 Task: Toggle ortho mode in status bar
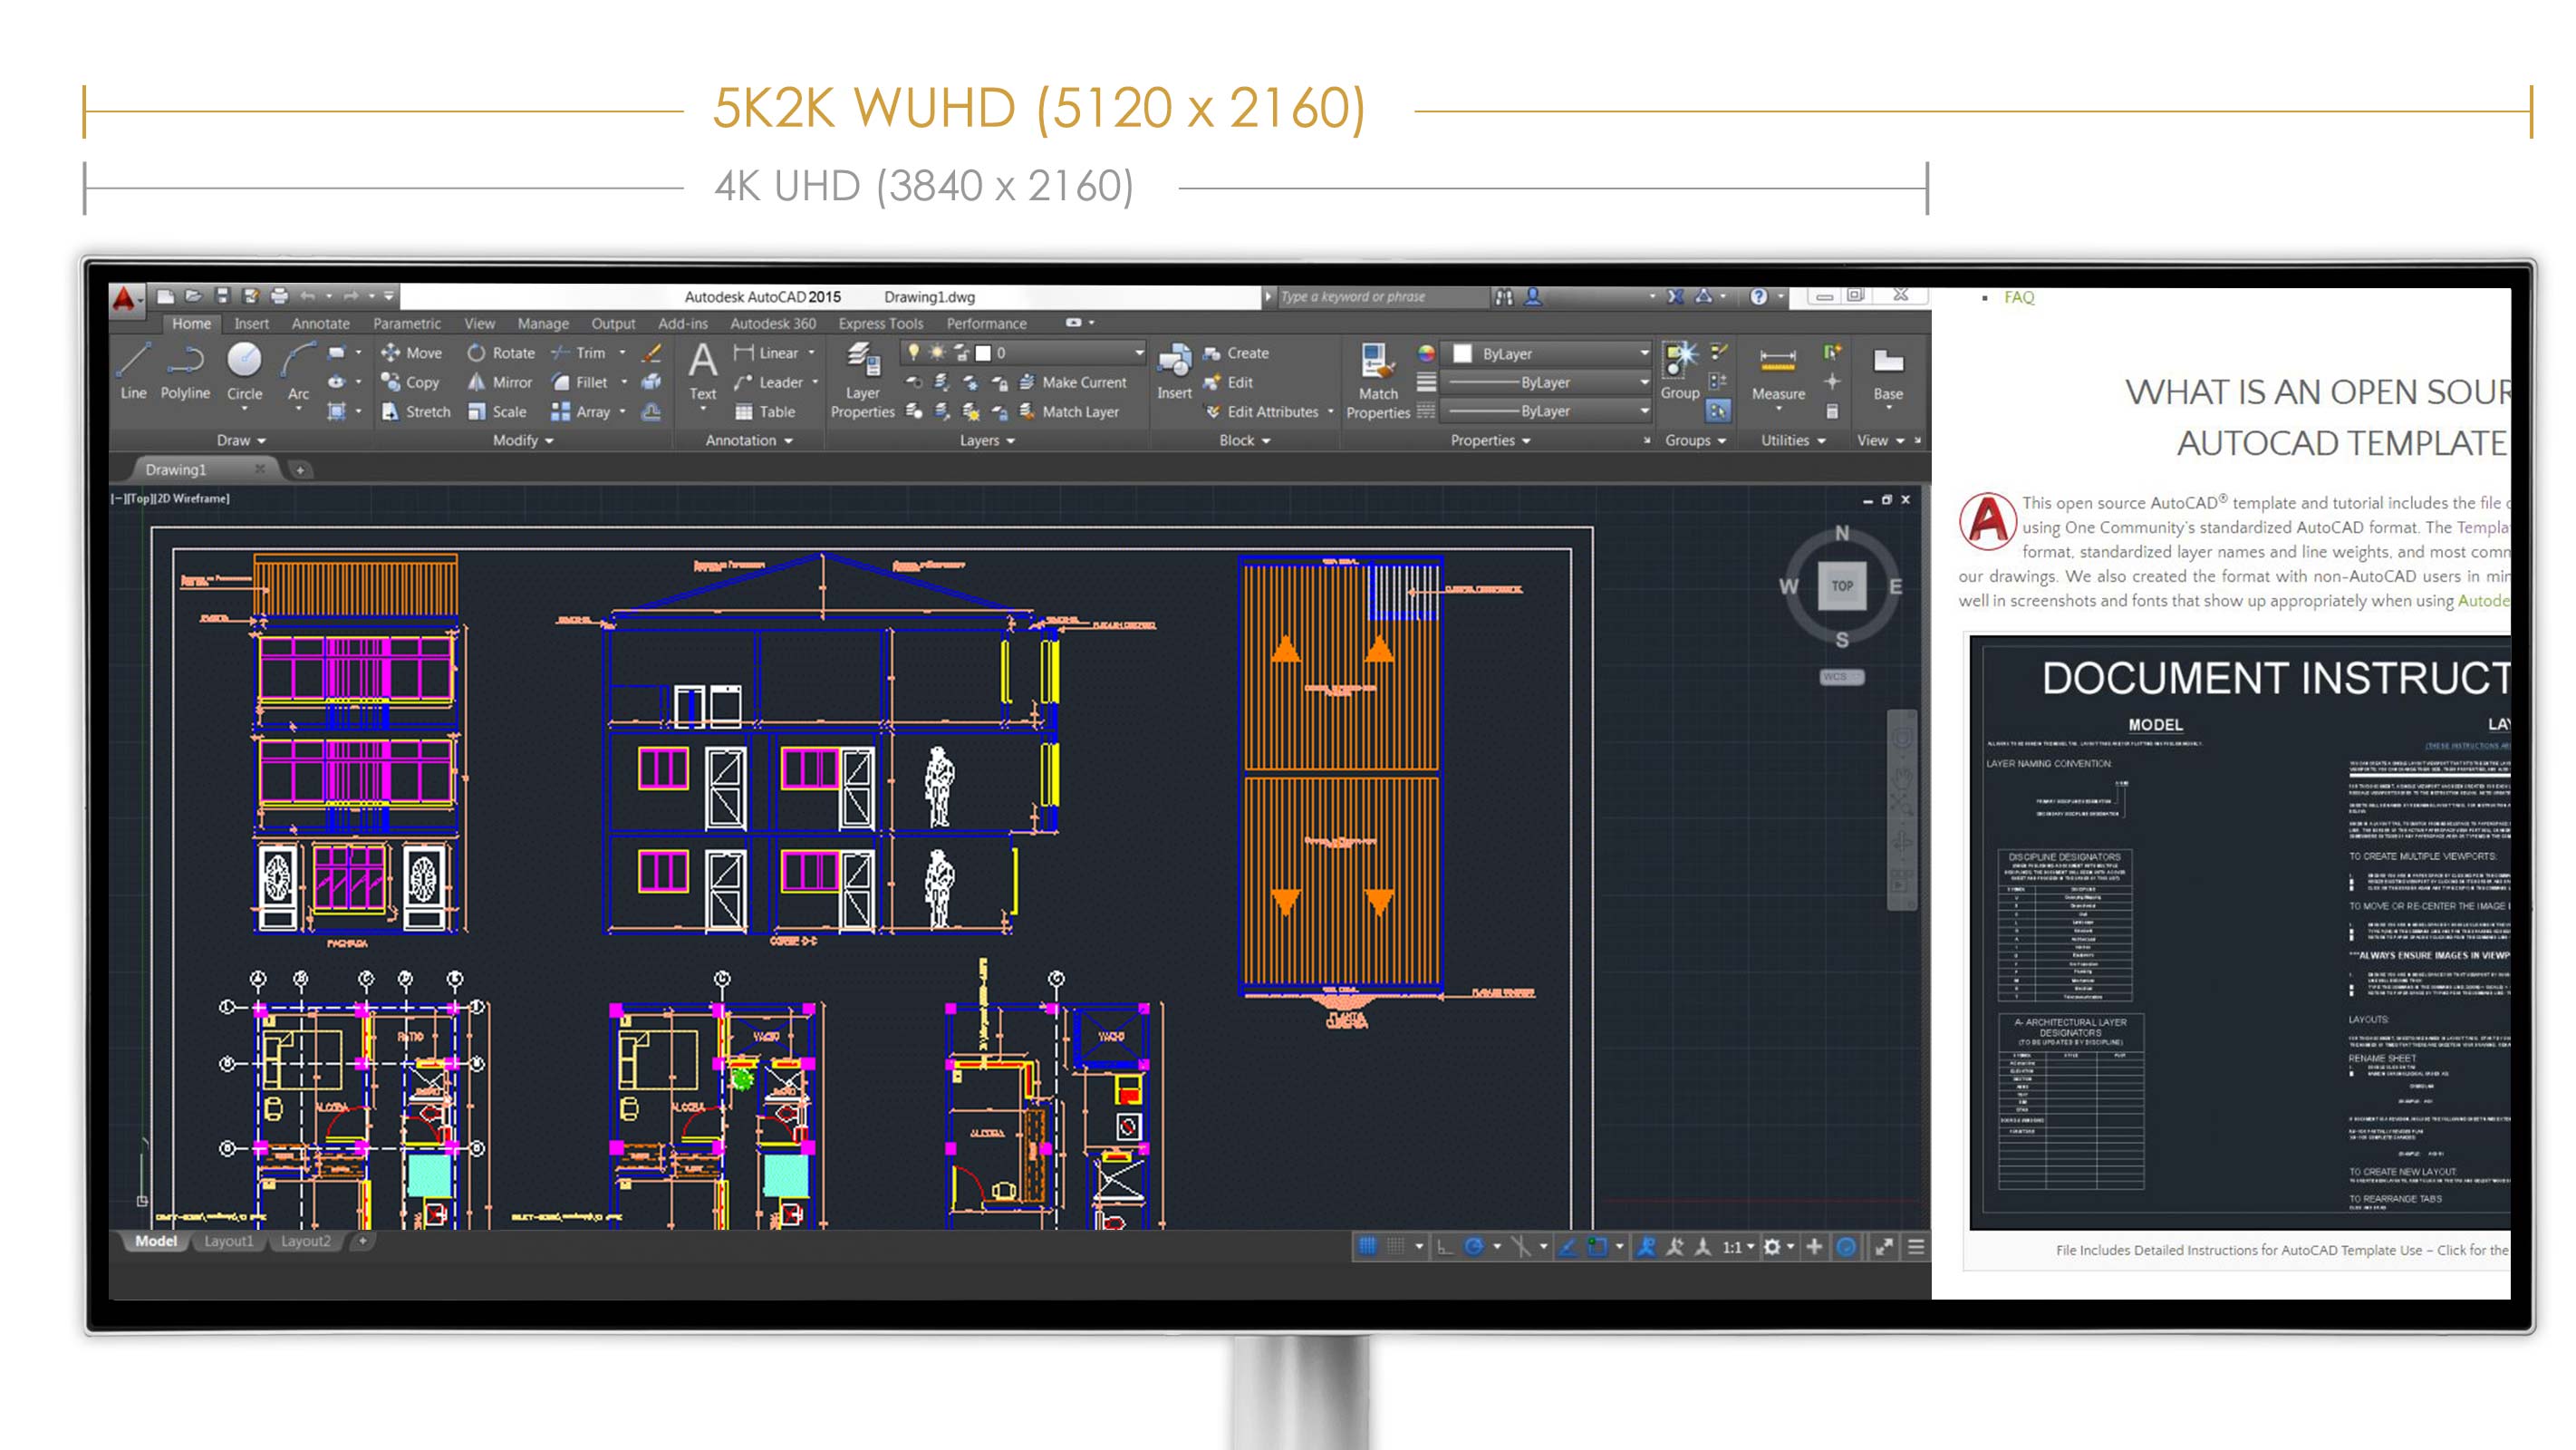1444,1246
